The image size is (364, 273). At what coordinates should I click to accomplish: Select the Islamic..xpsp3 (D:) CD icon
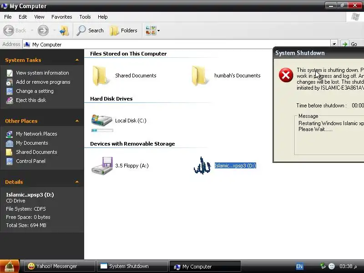[202, 166]
